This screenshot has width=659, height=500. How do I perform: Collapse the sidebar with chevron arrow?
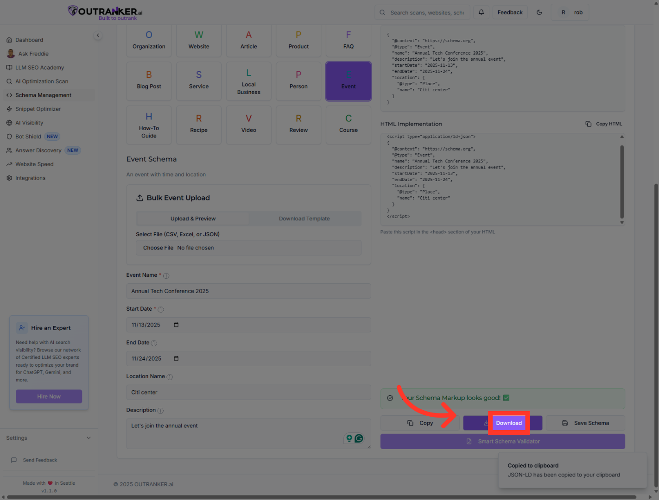98,35
